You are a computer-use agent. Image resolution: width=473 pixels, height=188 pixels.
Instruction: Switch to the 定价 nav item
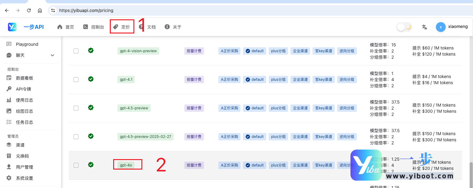coord(122,27)
